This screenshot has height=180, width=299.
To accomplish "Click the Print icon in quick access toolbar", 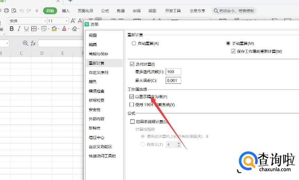I will 7,11.
